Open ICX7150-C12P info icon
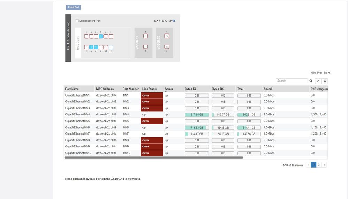 click(x=174, y=21)
